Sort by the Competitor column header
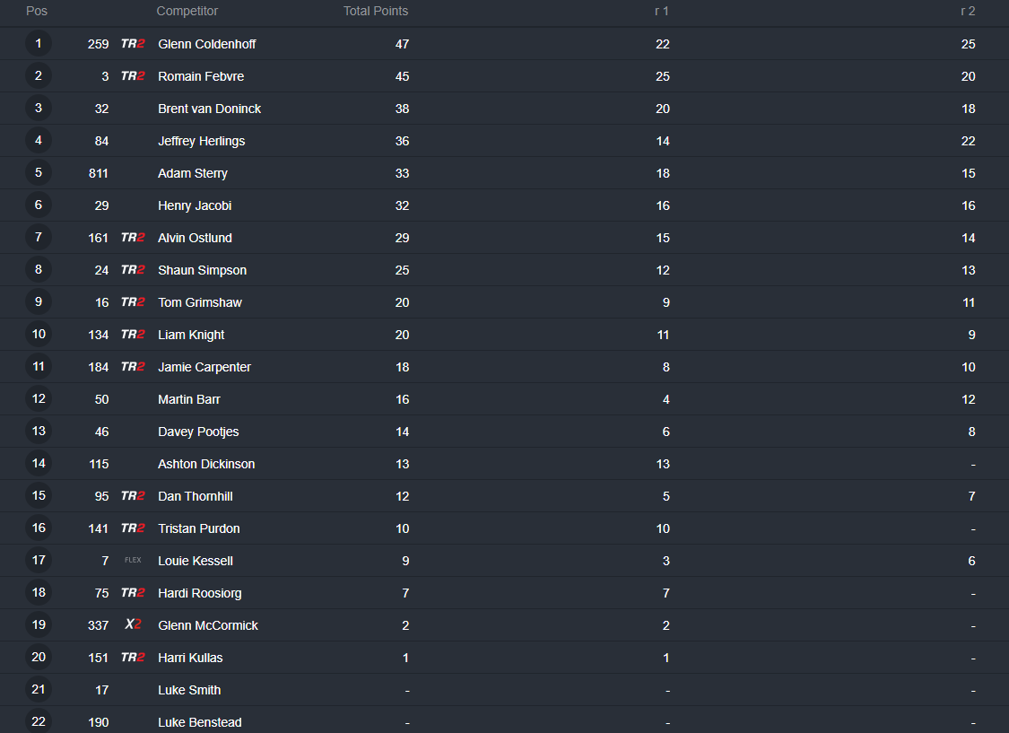The image size is (1009, 733). (187, 11)
